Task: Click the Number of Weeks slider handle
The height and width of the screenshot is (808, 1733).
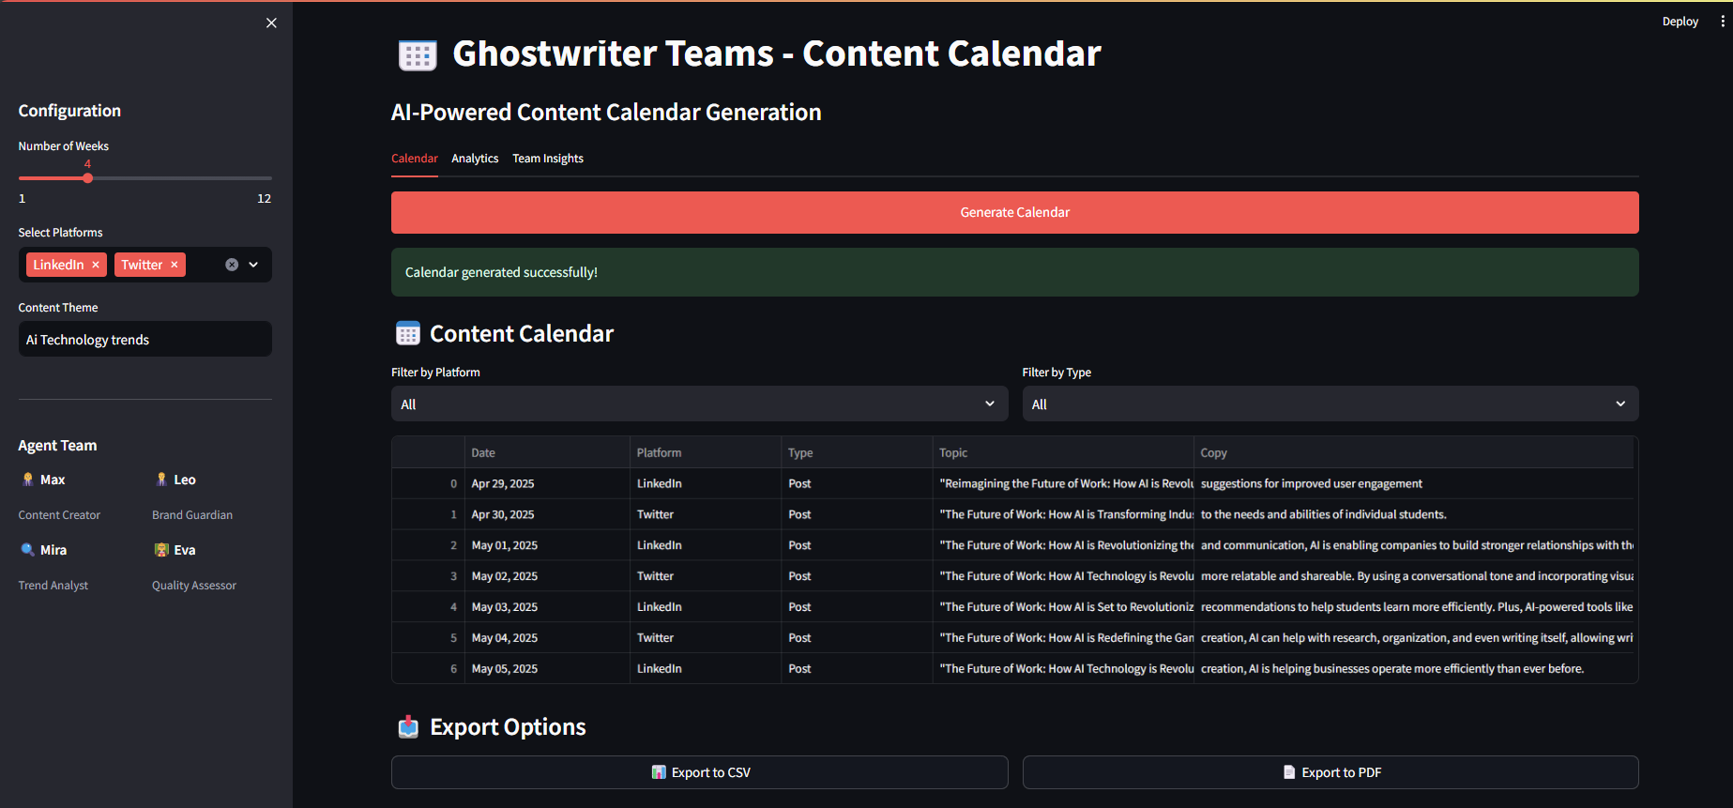Action: [x=87, y=178]
